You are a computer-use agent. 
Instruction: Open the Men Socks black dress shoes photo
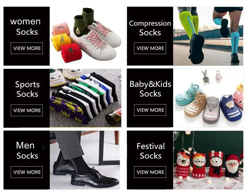pos(85,160)
